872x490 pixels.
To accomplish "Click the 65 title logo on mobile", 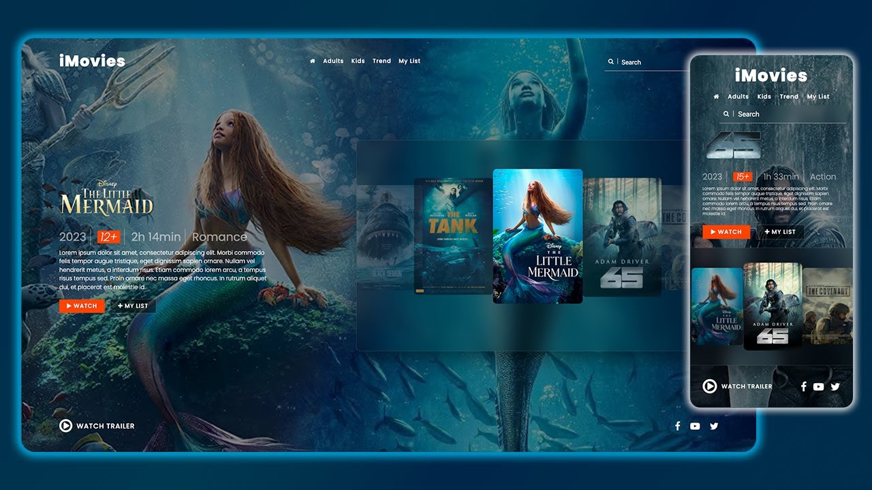I will [733, 145].
